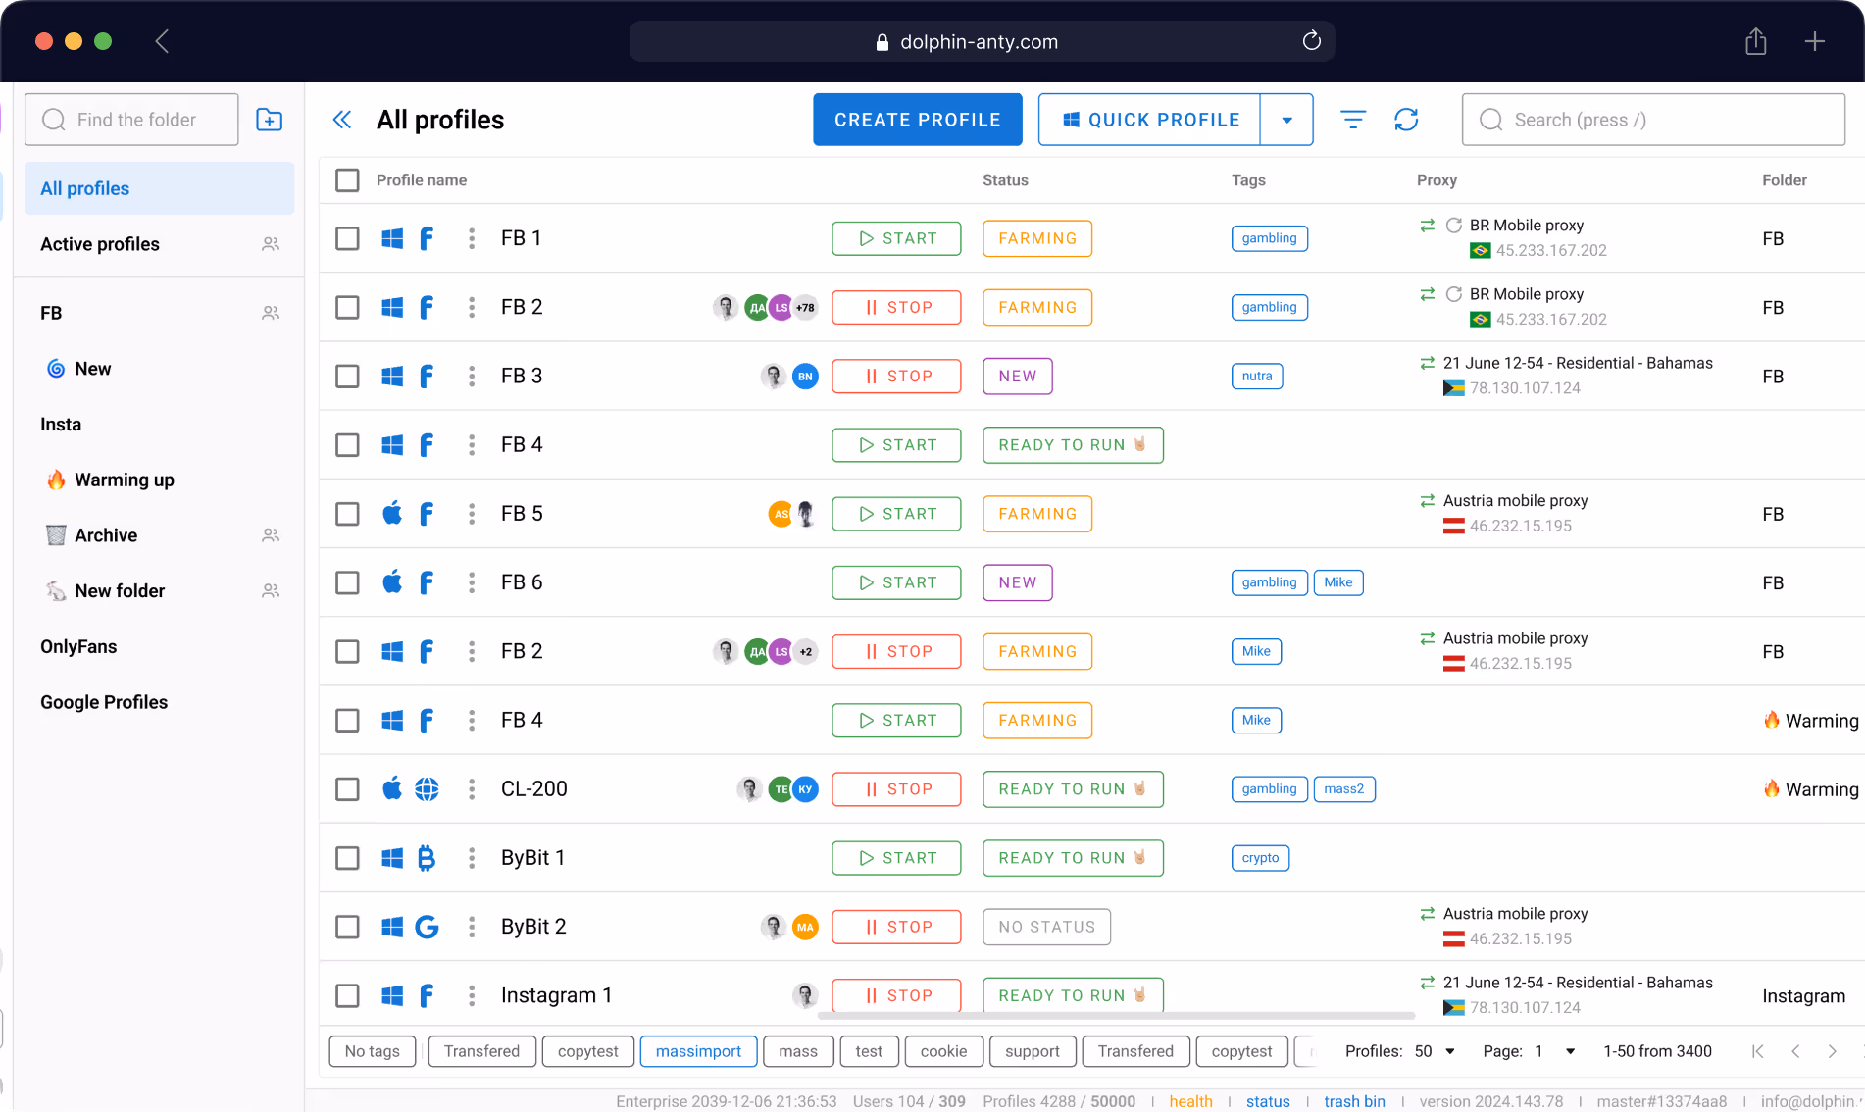This screenshot has height=1112, width=1865.
Task: Click the add new folder icon
Action: pyautogui.click(x=270, y=120)
